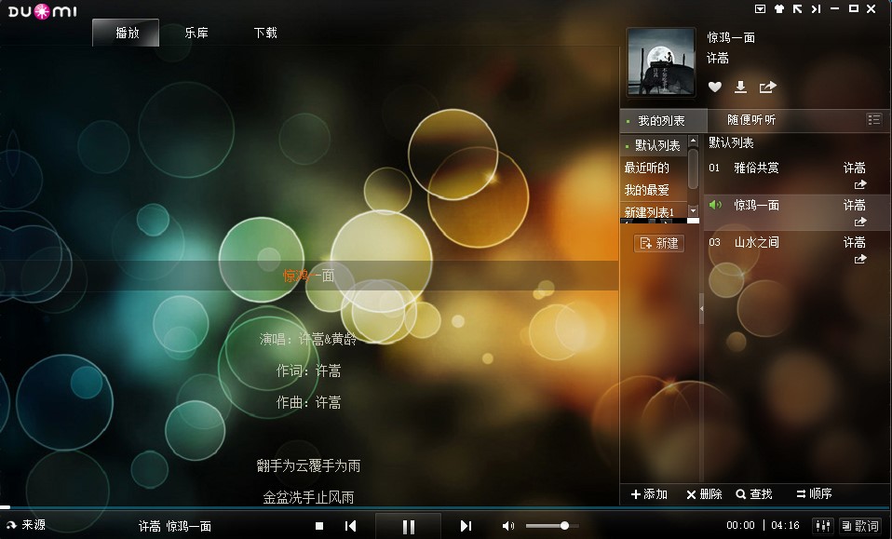Viewport: 892px width, 539px height.
Task: Open the equalizer settings icon
Action: 822,526
